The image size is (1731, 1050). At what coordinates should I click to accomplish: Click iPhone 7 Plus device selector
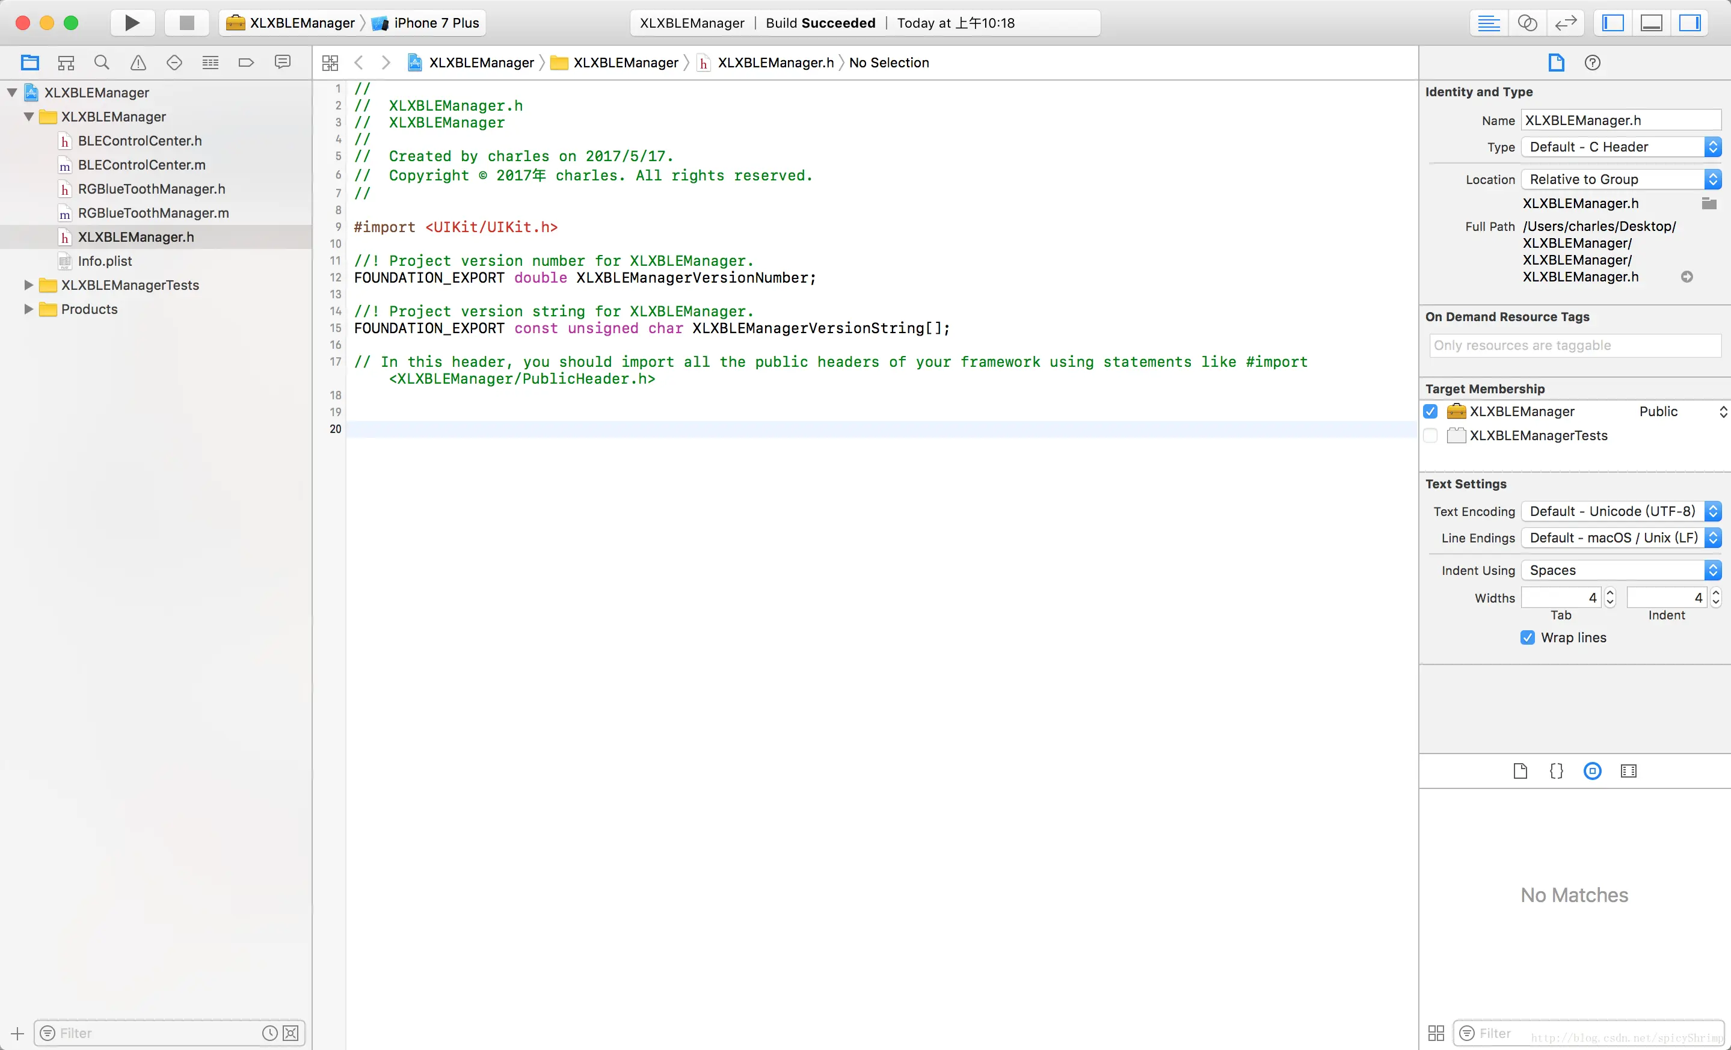(x=435, y=22)
